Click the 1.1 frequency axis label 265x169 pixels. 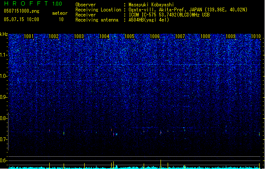(4, 55)
